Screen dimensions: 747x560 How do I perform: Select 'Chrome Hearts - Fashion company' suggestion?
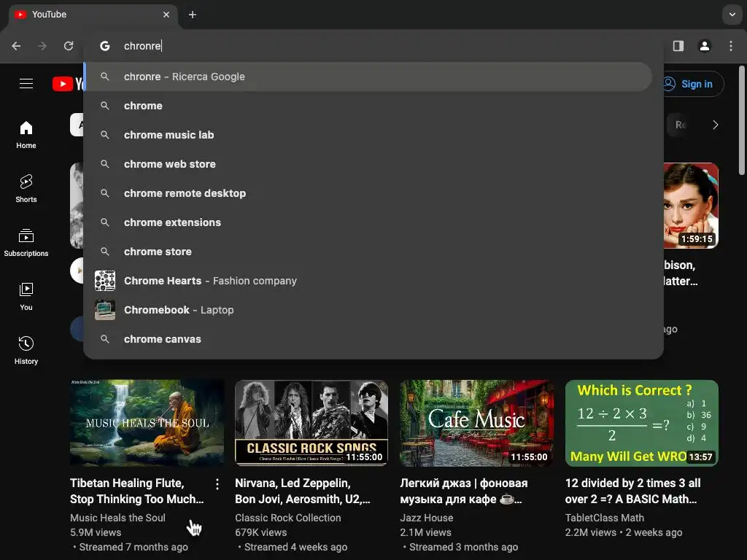tap(368, 281)
